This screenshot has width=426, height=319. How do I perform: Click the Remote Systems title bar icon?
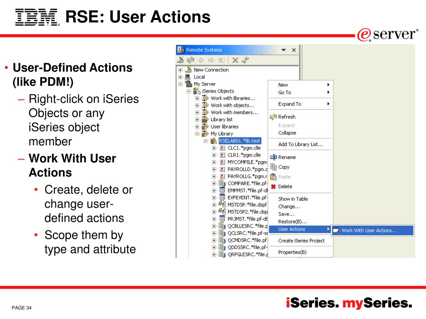[181, 50]
